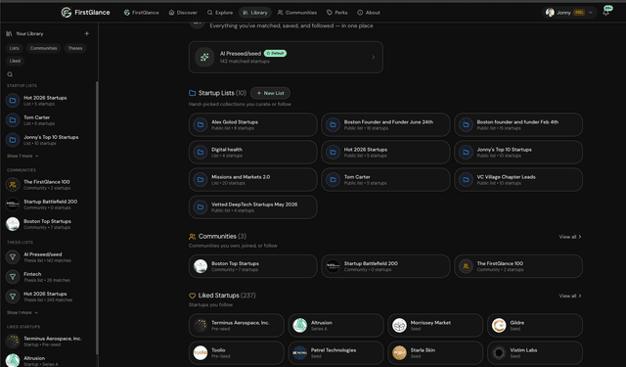Click Jonny's profile avatar
Screen dimensions: 626x367
point(550,13)
